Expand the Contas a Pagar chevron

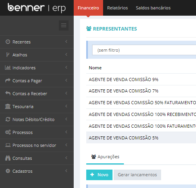[x=66, y=80]
